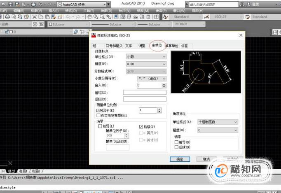The image size is (281, 193).
Task: Open the Properties palette icon
Action: pyautogui.click(x=117, y=17)
